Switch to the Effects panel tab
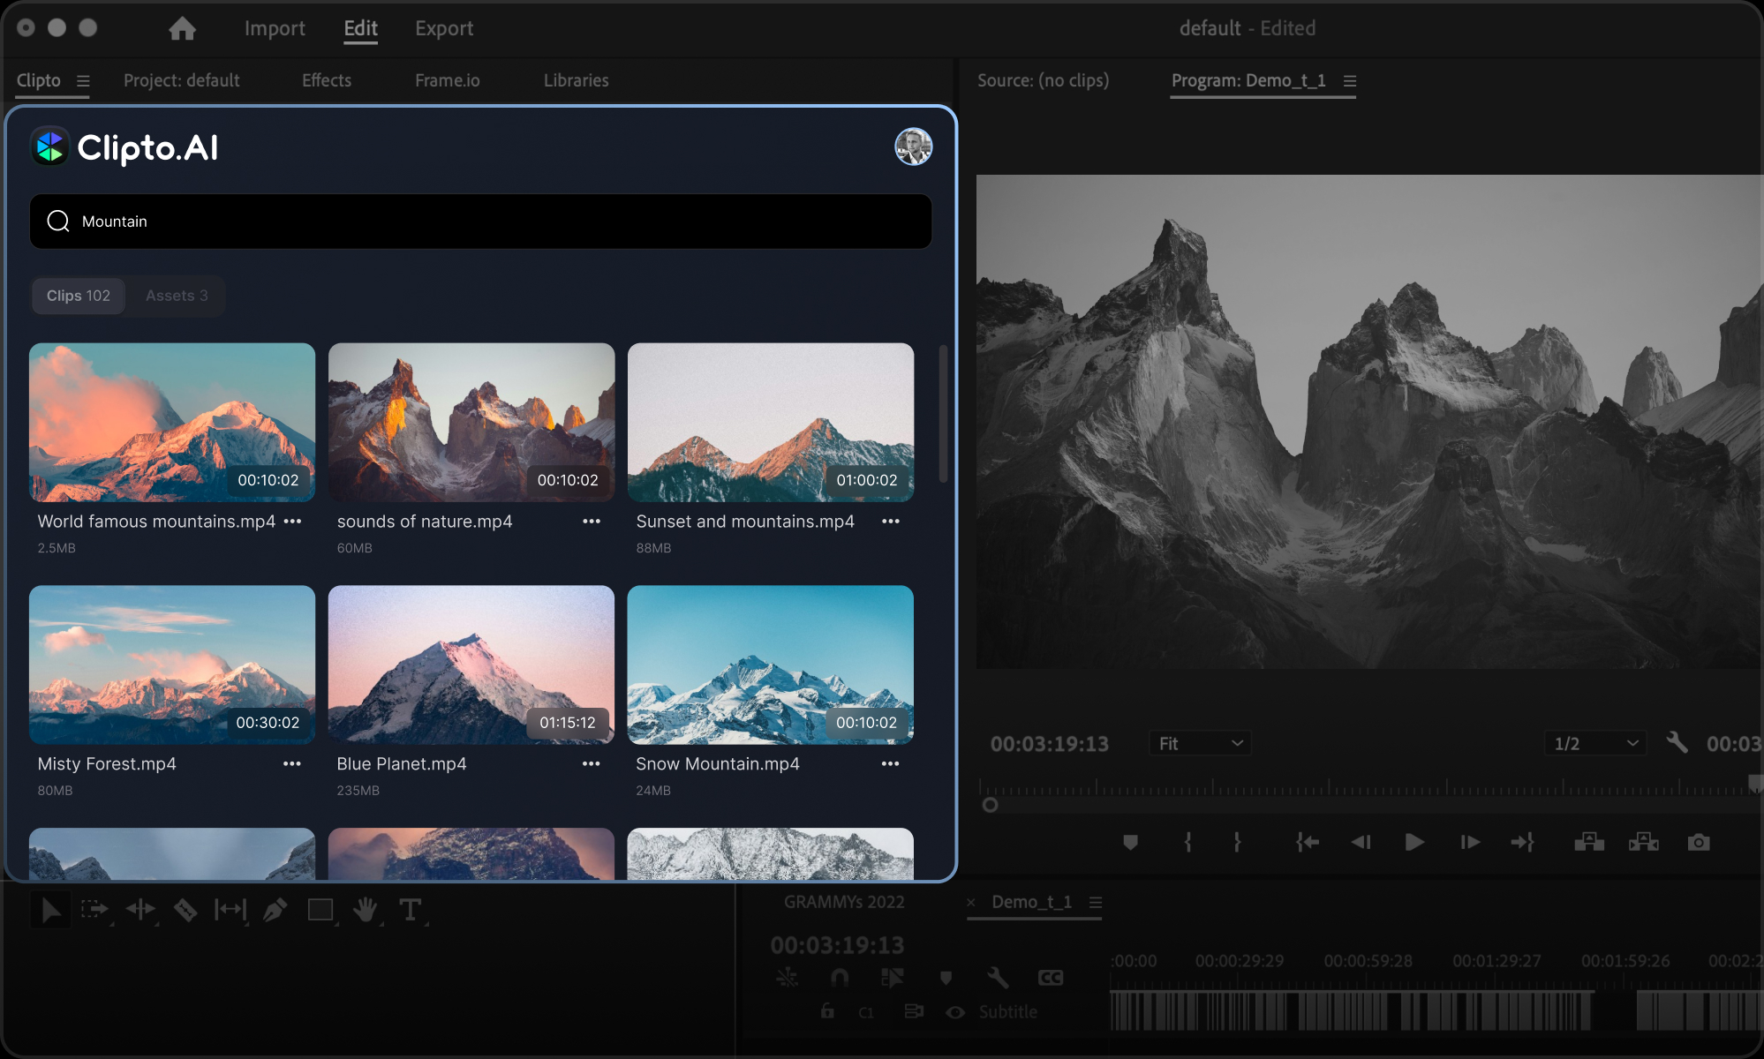Screen dimensions: 1764x1059 pos(326,80)
